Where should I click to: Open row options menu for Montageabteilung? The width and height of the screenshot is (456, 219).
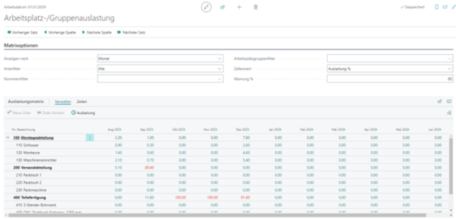pos(90,138)
